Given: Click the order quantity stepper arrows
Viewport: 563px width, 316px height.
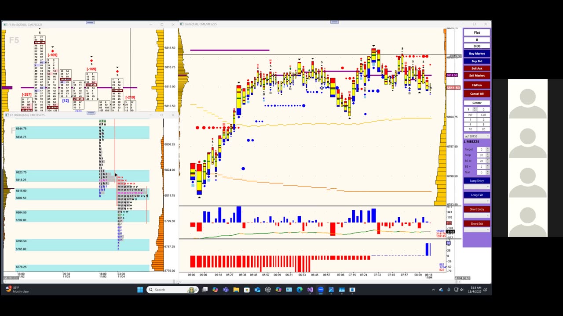Looking at the screenshot, I should pos(474,109).
